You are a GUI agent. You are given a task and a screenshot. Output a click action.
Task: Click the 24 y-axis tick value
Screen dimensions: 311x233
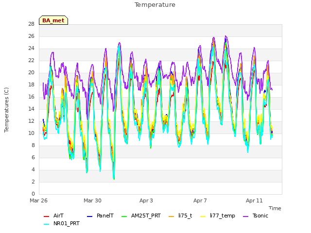32,49
